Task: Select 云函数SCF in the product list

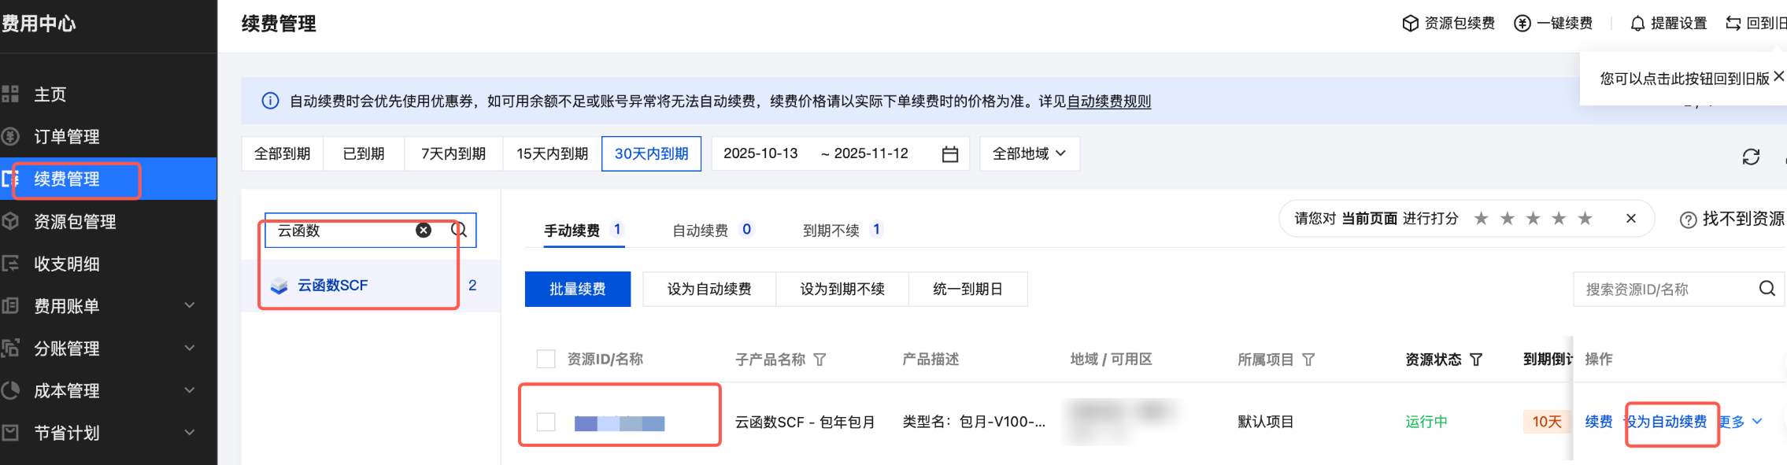Action: coord(371,286)
